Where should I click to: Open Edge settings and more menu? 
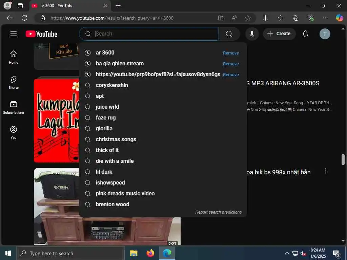pyautogui.click(x=325, y=18)
